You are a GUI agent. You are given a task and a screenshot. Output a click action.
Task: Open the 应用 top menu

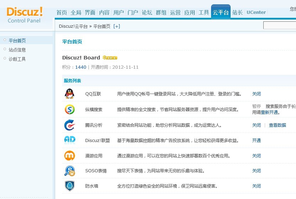[189, 12]
